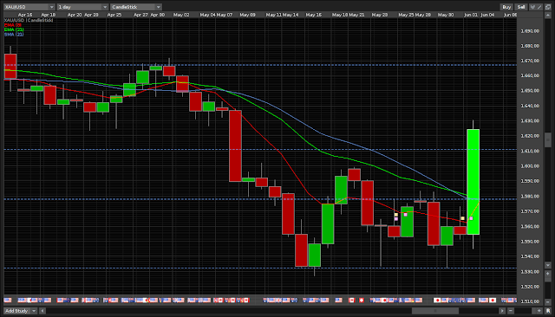Click the first US flag event icon at left

click(8, 300)
